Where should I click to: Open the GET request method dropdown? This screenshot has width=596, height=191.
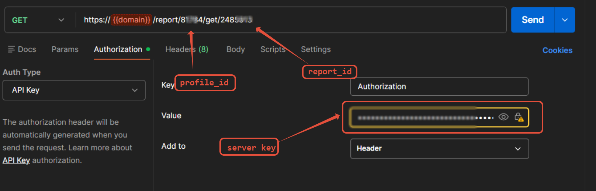tap(38, 20)
